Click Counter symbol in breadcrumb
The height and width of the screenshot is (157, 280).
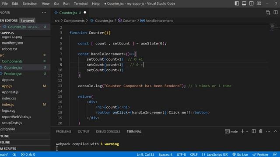[129, 20]
